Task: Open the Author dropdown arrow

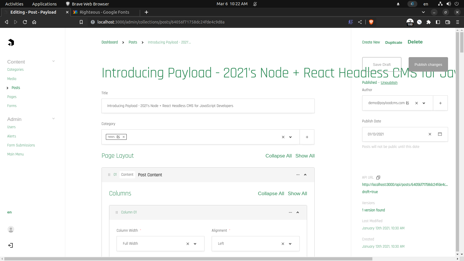Action: click(x=424, y=103)
